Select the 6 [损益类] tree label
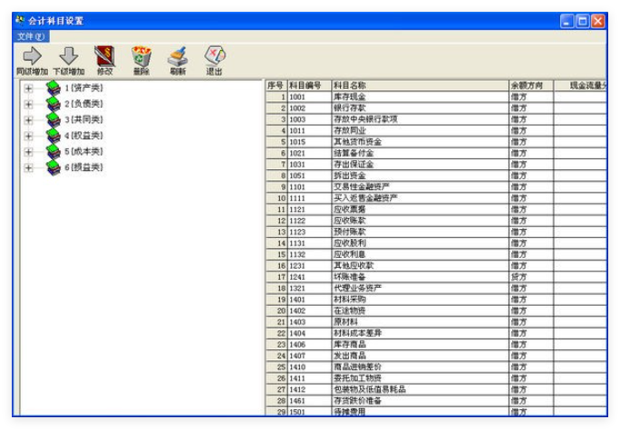The image size is (620, 429). coord(83,167)
